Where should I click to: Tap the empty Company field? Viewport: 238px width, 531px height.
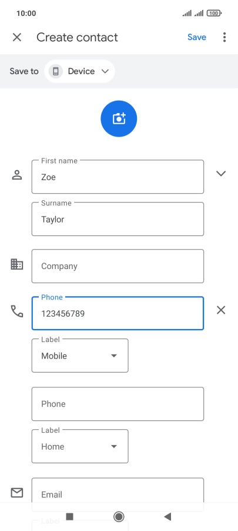click(x=118, y=266)
